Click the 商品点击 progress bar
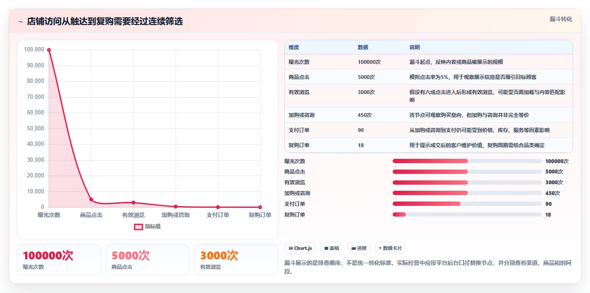Image resolution: width=590 pixels, height=293 pixels. tap(467, 172)
